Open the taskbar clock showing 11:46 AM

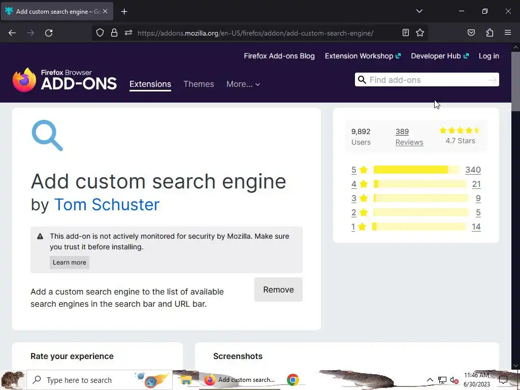[x=476, y=380]
